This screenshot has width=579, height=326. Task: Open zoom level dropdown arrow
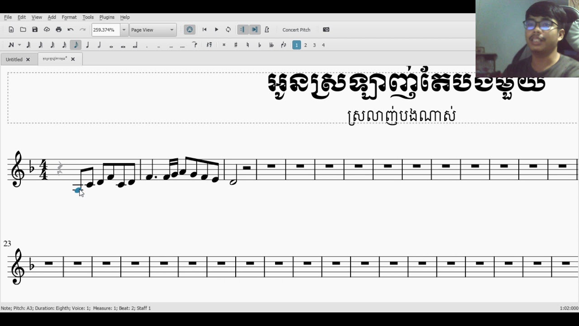click(123, 30)
